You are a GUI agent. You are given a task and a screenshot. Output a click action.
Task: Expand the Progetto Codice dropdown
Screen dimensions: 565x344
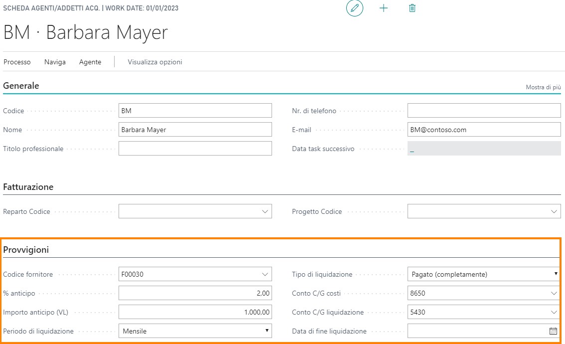554,212
